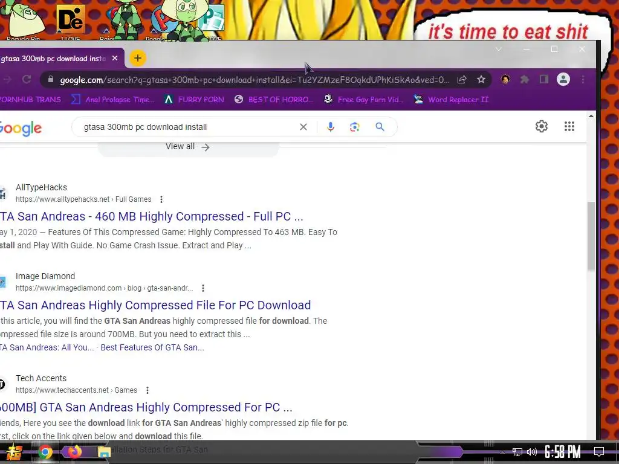This screenshot has height=464, width=619.
Task: Open the Recycle Bin desktop icon
Action: (x=23, y=20)
